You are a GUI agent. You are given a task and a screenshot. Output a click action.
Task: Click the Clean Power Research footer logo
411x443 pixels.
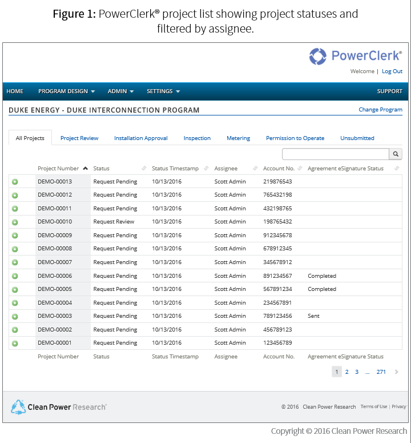(59, 407)
